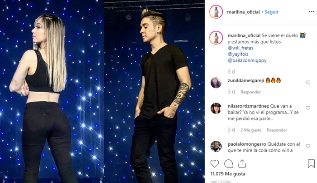This screenshot has height=183, width=317.
Task: Open zunildamelgareji's avatar
Action: pyautogui.click(x=216, y=83)
